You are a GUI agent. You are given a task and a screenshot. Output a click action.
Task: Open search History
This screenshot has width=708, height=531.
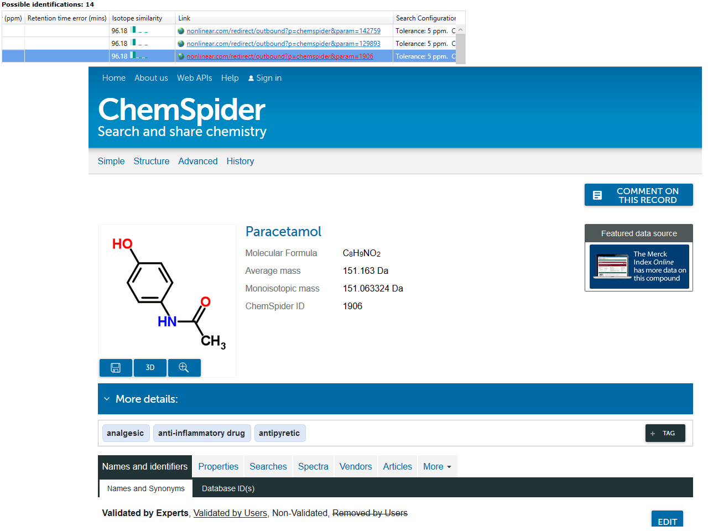tap(240, 161)
